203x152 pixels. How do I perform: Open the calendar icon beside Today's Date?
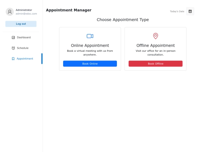click(190, 11)
